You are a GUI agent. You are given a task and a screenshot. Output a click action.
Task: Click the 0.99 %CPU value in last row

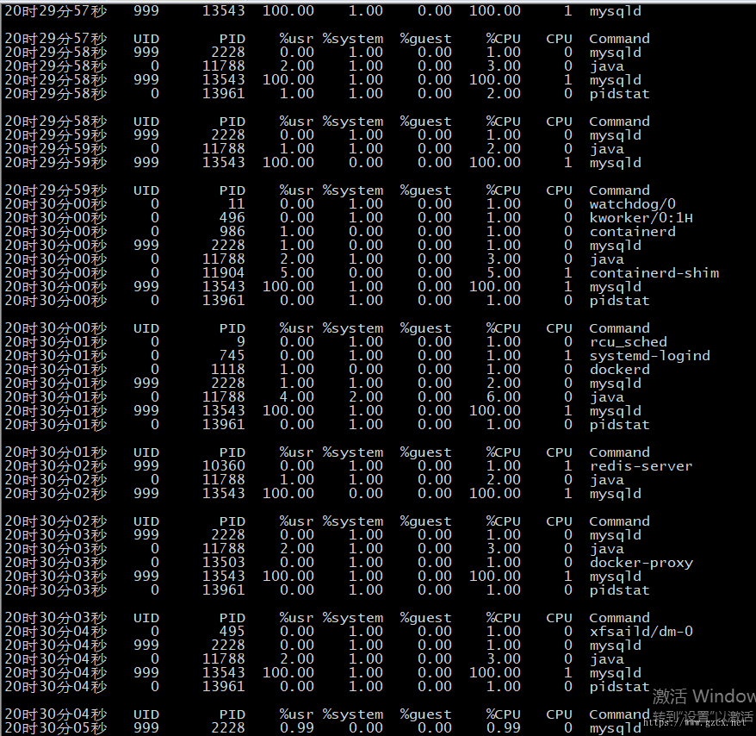click(x=504, y=727)
